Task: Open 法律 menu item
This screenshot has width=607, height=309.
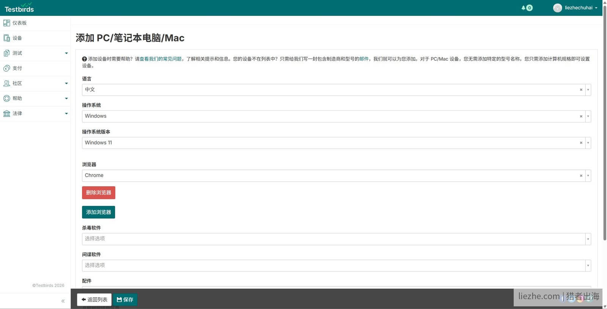Action: [x=35, y=113]
